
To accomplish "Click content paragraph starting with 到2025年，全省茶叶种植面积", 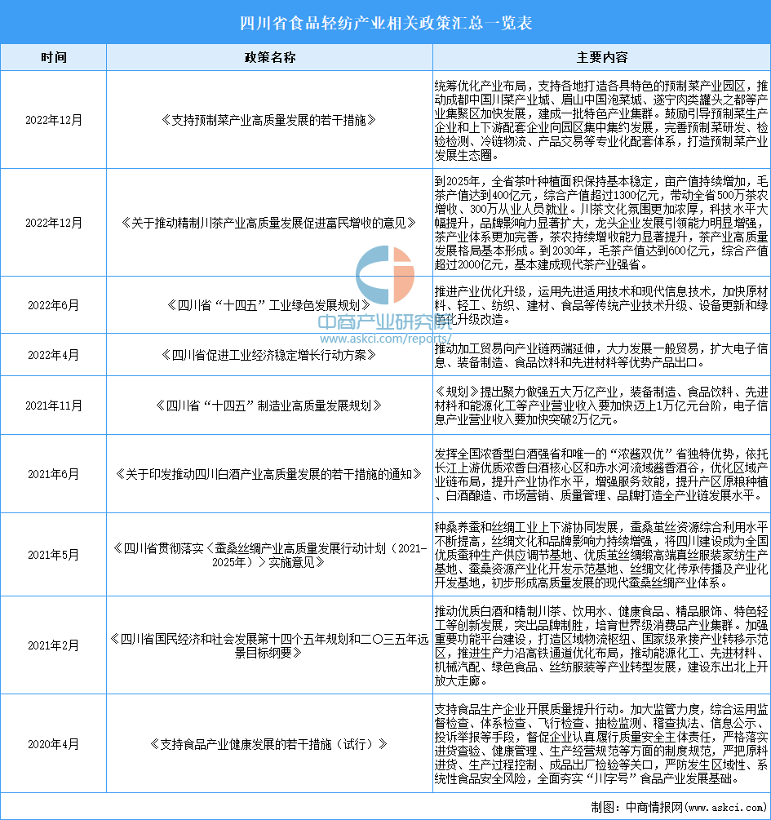I will 601,223.
